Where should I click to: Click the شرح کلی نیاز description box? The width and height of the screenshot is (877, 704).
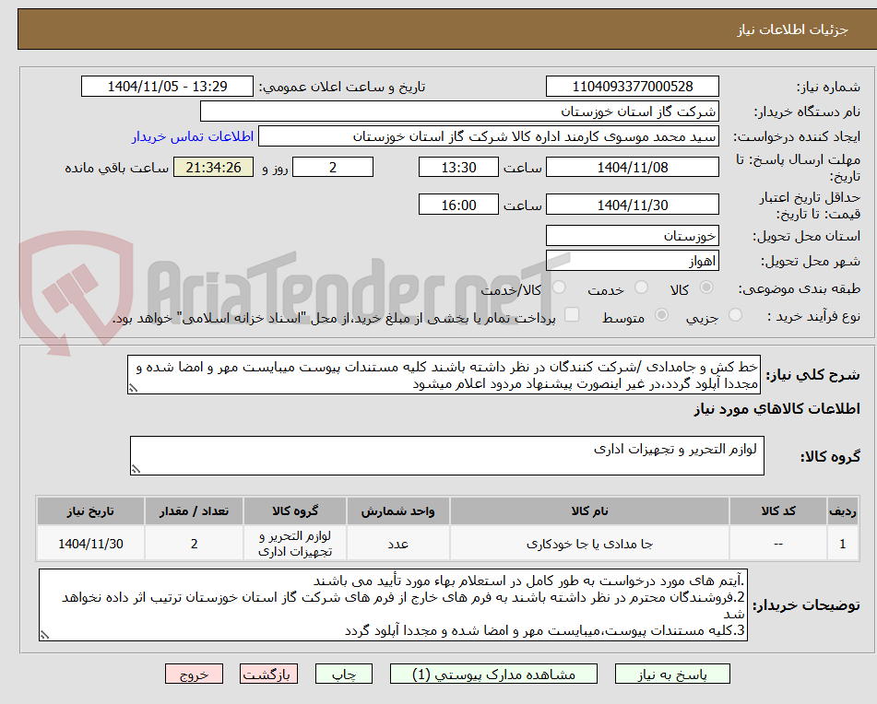444,375
